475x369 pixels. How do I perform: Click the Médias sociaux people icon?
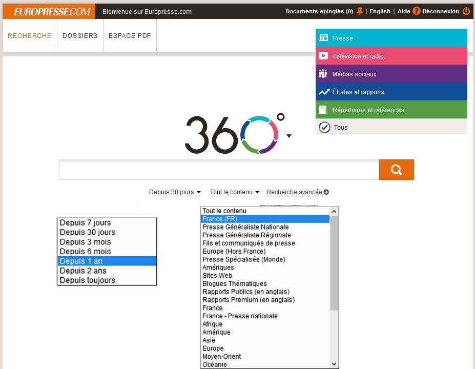pyautogui.click(x=323, y=74)
